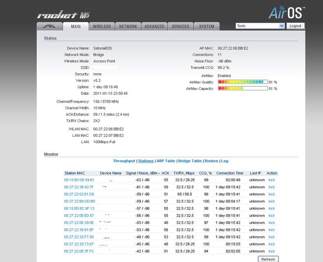Open station 00:27:22:0E:ED:57
The height and width of the screenshot is (262, 323).
79,216
